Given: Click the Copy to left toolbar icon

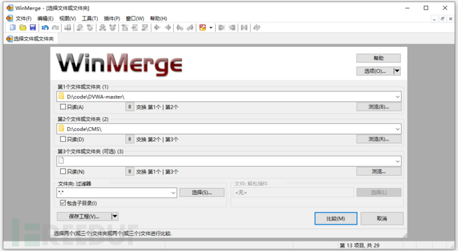Looking at the screenshot, I should pyautogui.click(x=168, y=28).
